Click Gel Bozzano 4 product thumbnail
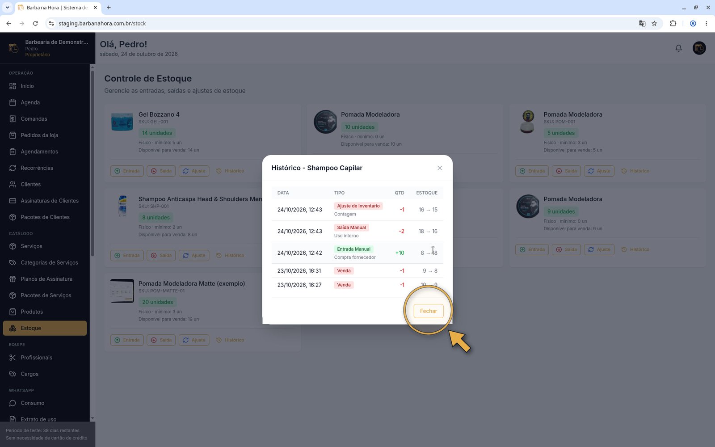Viewport: 715px width, 447px height. coord(122,122)
